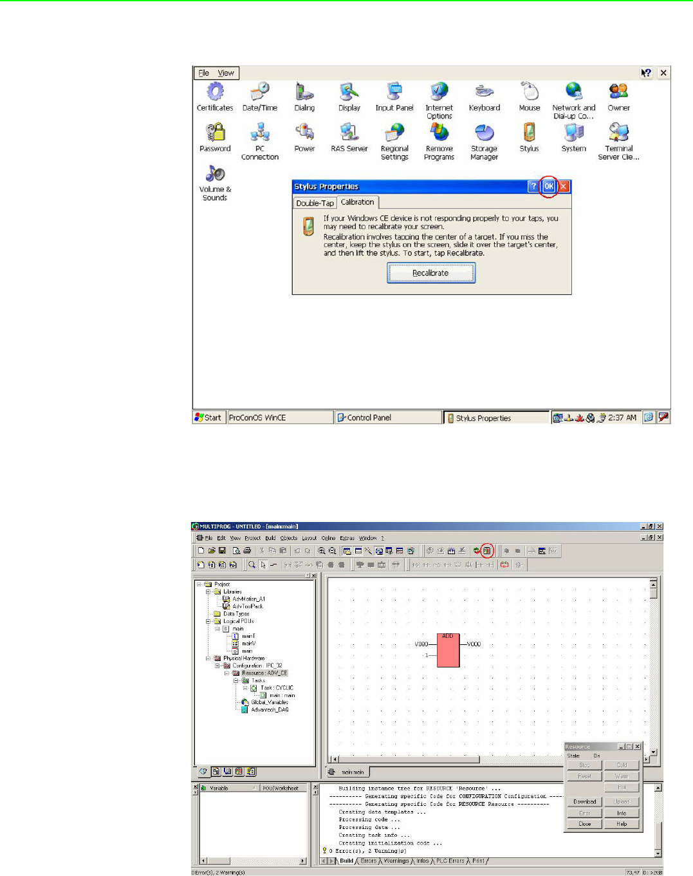The width and height of the screenshot is (693, 876).
Task: Switch to the Double-Tap tab
Action: coord(315,203)
